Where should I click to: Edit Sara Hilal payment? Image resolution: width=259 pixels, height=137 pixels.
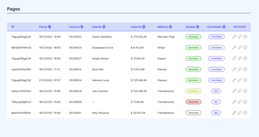234,69
